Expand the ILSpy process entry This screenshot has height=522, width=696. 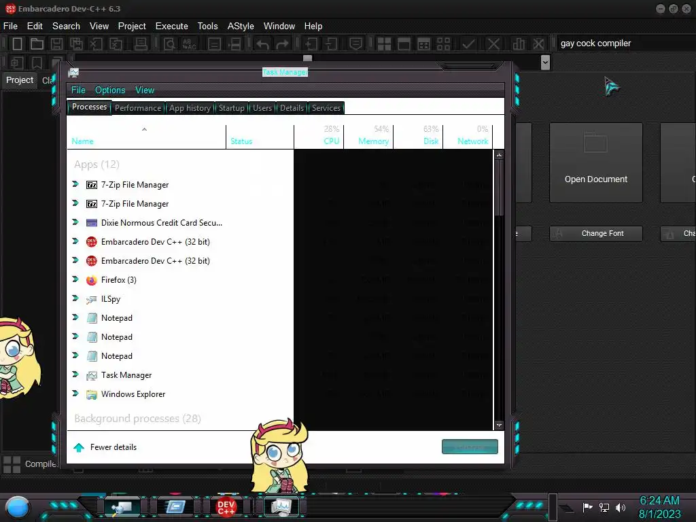[75, 298]
